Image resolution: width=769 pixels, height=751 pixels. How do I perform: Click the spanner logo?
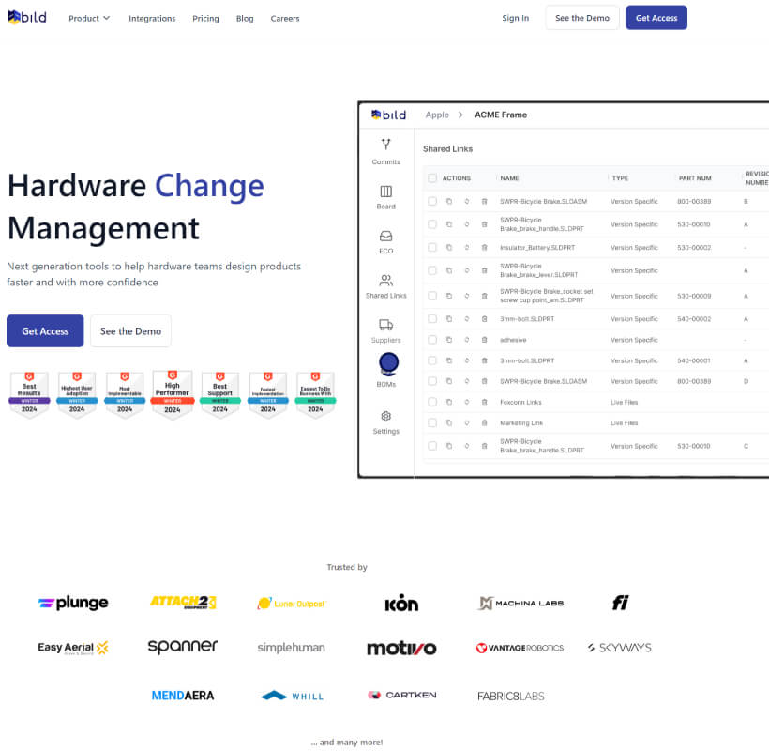183,647
